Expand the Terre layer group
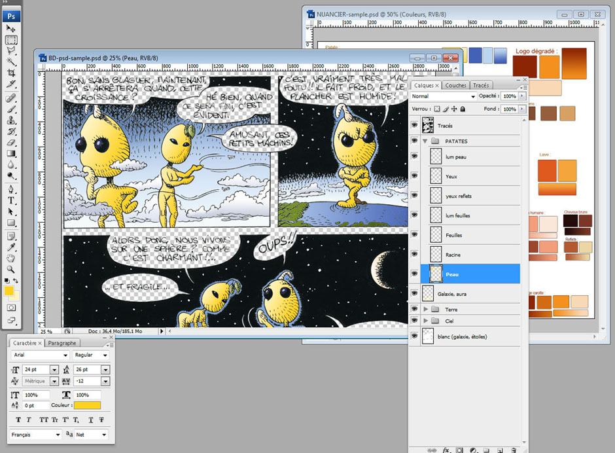This screenshot has width=615, height=453. coord(426,309)
